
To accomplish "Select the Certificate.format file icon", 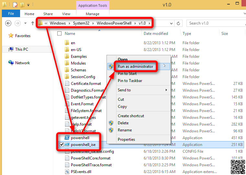I will pyautogui.click(x=67, y=83).
